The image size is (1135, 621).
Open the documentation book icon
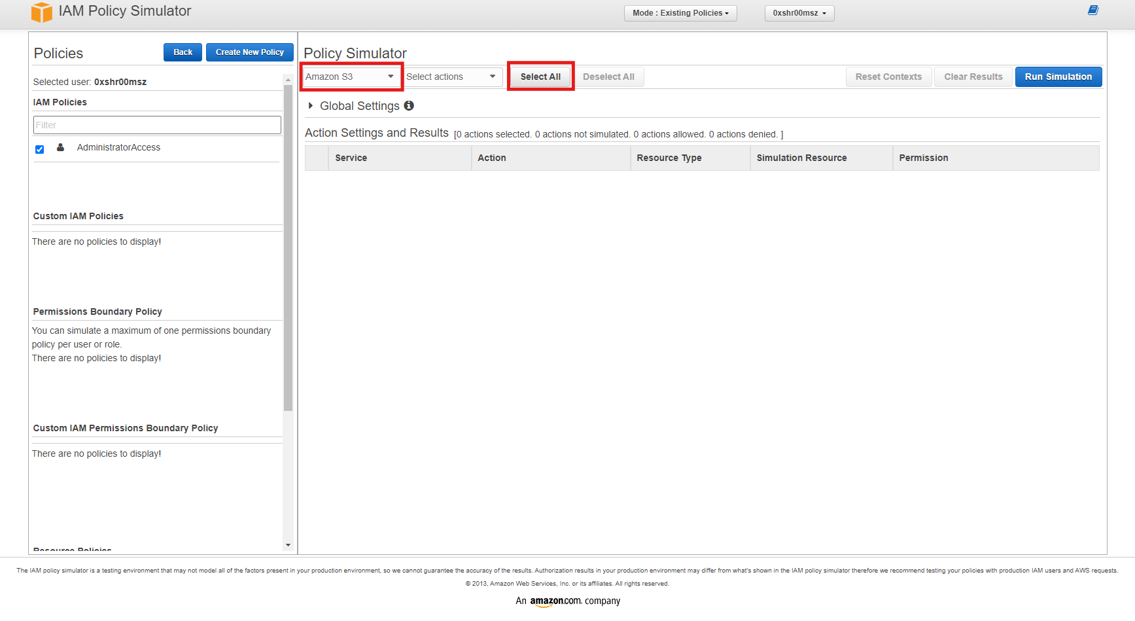pyautogui.click(x=1092, y=10)
